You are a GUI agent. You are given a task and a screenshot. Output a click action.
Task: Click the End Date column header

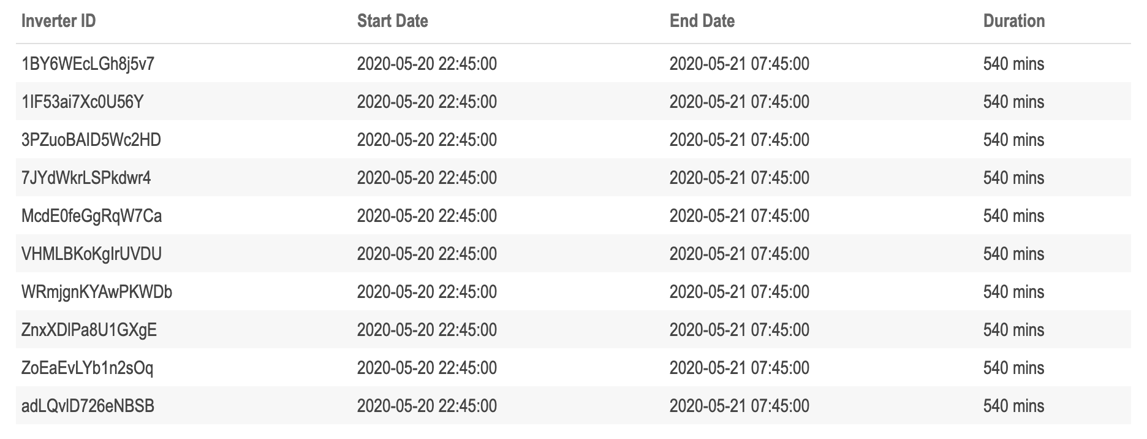coord(702,21)
